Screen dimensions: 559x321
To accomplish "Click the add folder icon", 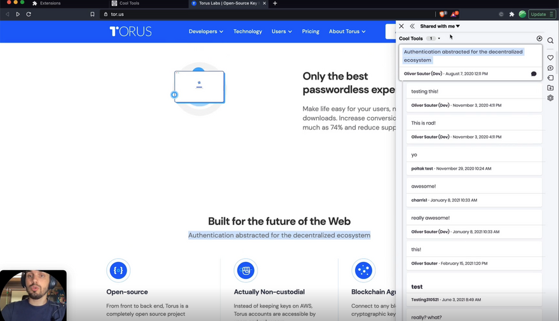I will 550,88.
